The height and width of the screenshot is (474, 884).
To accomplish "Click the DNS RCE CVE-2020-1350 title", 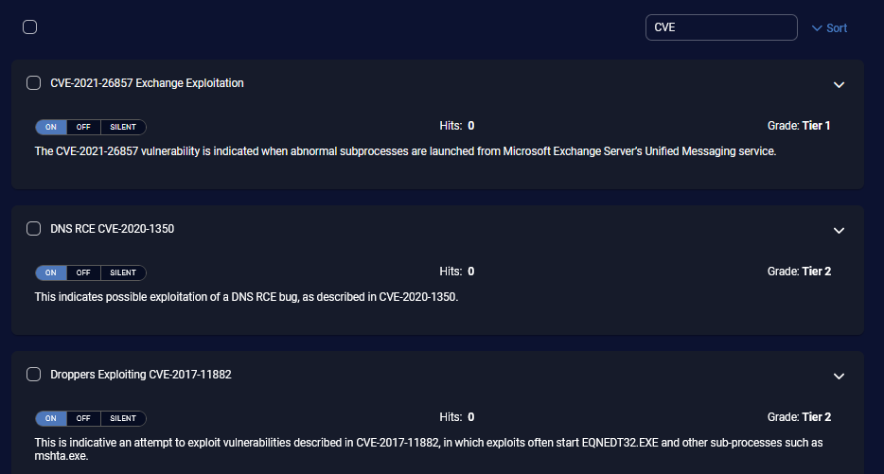I will pos(112,229).
